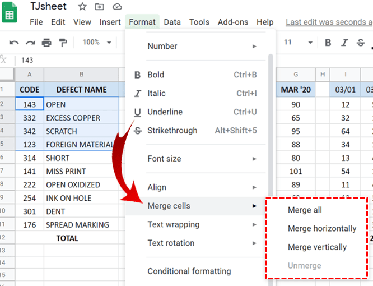Star the TJsheet document
373x286 pixels.
click(x=82, y=7)
